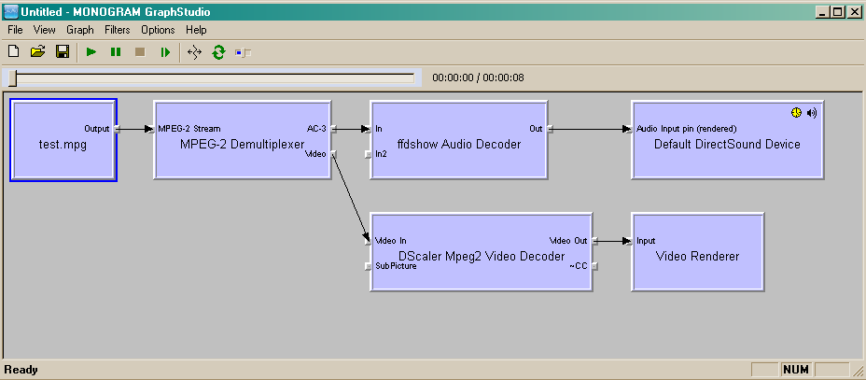Screen dimensions: 866x380
Task: Refresh the filter graph with green arrows
Action: [218, 52]
